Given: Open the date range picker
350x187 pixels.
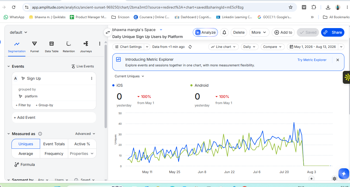Looking at the screenshot, I should [313, 47].
